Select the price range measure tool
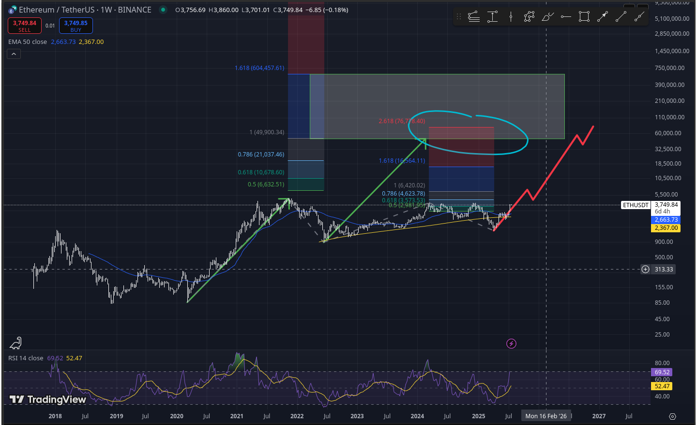Image resolution: width=697 pixels, height=425 pixels. 492,17
